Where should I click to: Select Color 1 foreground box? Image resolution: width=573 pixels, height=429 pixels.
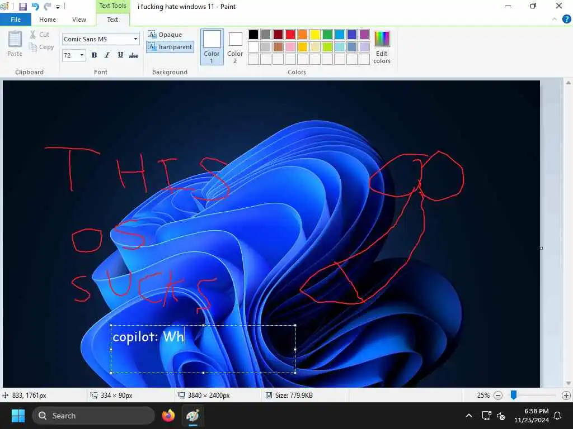coord(212,47)
